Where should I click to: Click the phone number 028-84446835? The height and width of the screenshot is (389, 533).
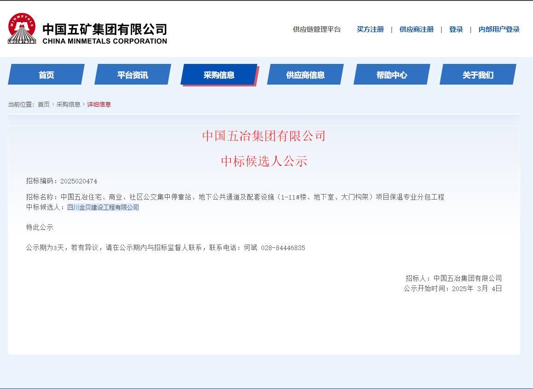click(x=283, y=248)
